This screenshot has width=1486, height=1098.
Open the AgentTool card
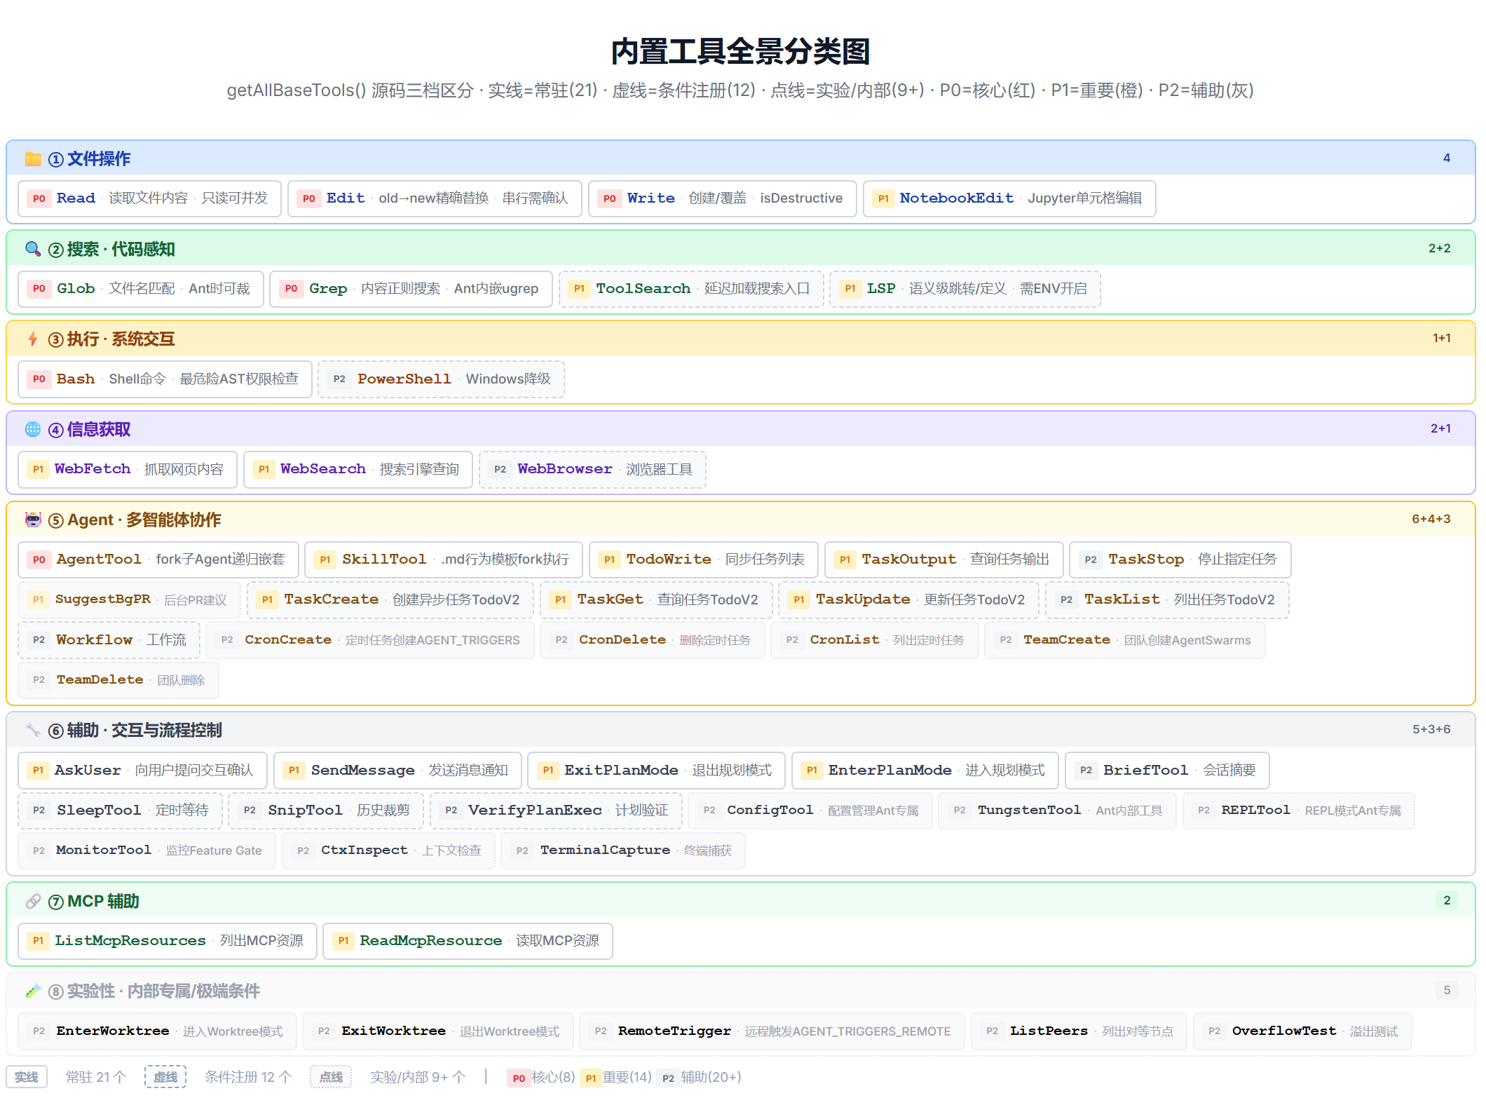point(158,560)
